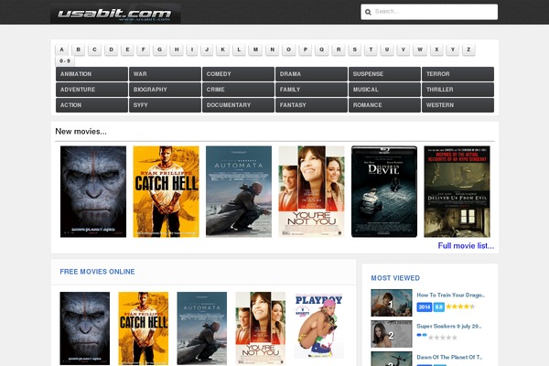This screenshot has width=549, height=366.
Task: Click the search magnifier icon
Action: click(x=368, y=12)
